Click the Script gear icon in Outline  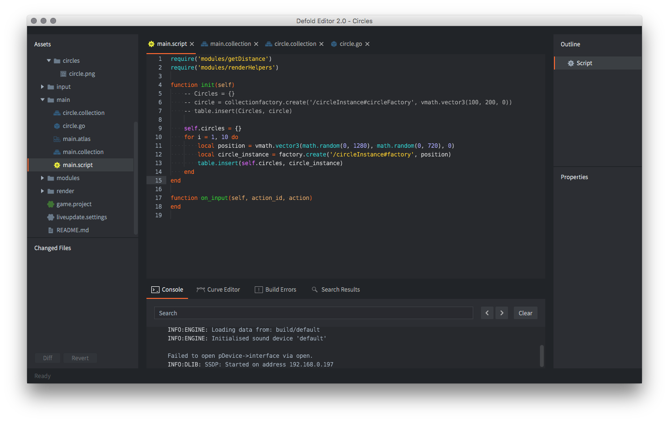coord(571,63)
